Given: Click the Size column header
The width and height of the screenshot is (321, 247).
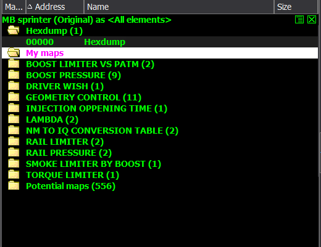Looking at the screenshot, I should click(x=296, y=7).
